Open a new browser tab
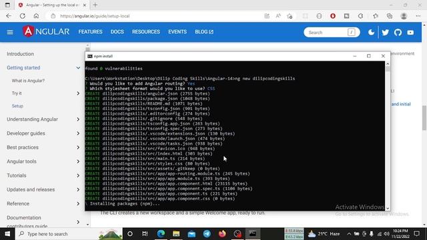 tap(95, 5)
